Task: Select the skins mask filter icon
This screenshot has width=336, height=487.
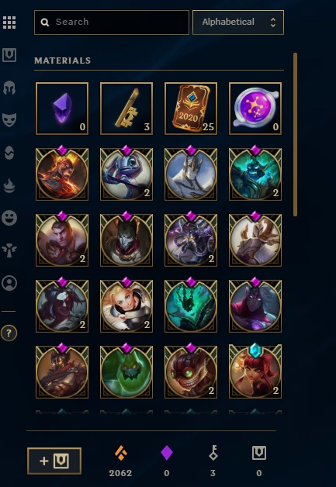Action: (x=9, y=120)
